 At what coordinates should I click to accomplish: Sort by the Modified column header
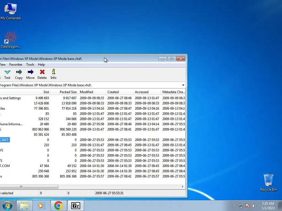(x=92, y=92)
